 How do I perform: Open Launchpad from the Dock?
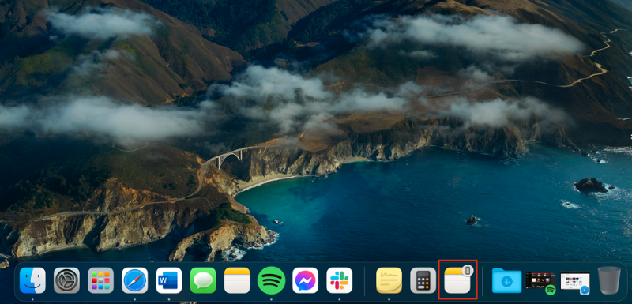101,280
